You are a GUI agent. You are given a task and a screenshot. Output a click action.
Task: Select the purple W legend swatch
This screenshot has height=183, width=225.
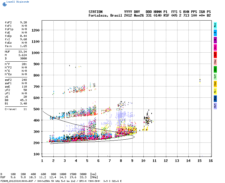click(x=215, y=40)
